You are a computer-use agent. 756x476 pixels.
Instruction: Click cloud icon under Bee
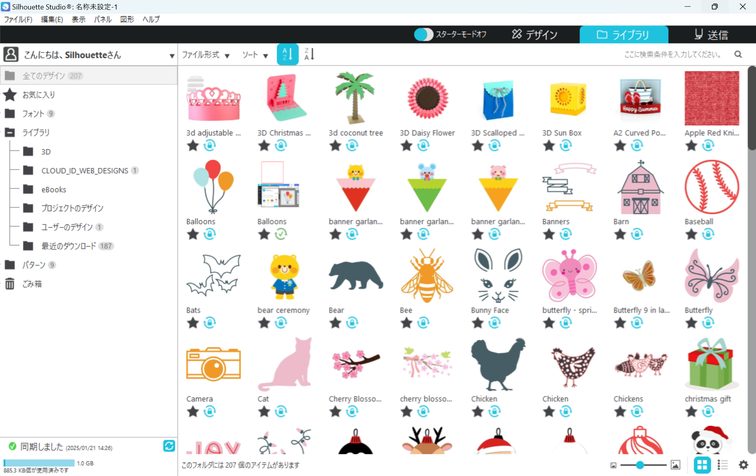[x=423, y=323]
